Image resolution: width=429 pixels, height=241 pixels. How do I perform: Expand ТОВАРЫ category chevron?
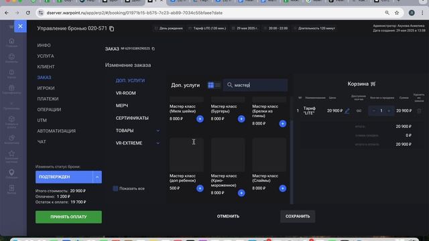coord(158,131)
